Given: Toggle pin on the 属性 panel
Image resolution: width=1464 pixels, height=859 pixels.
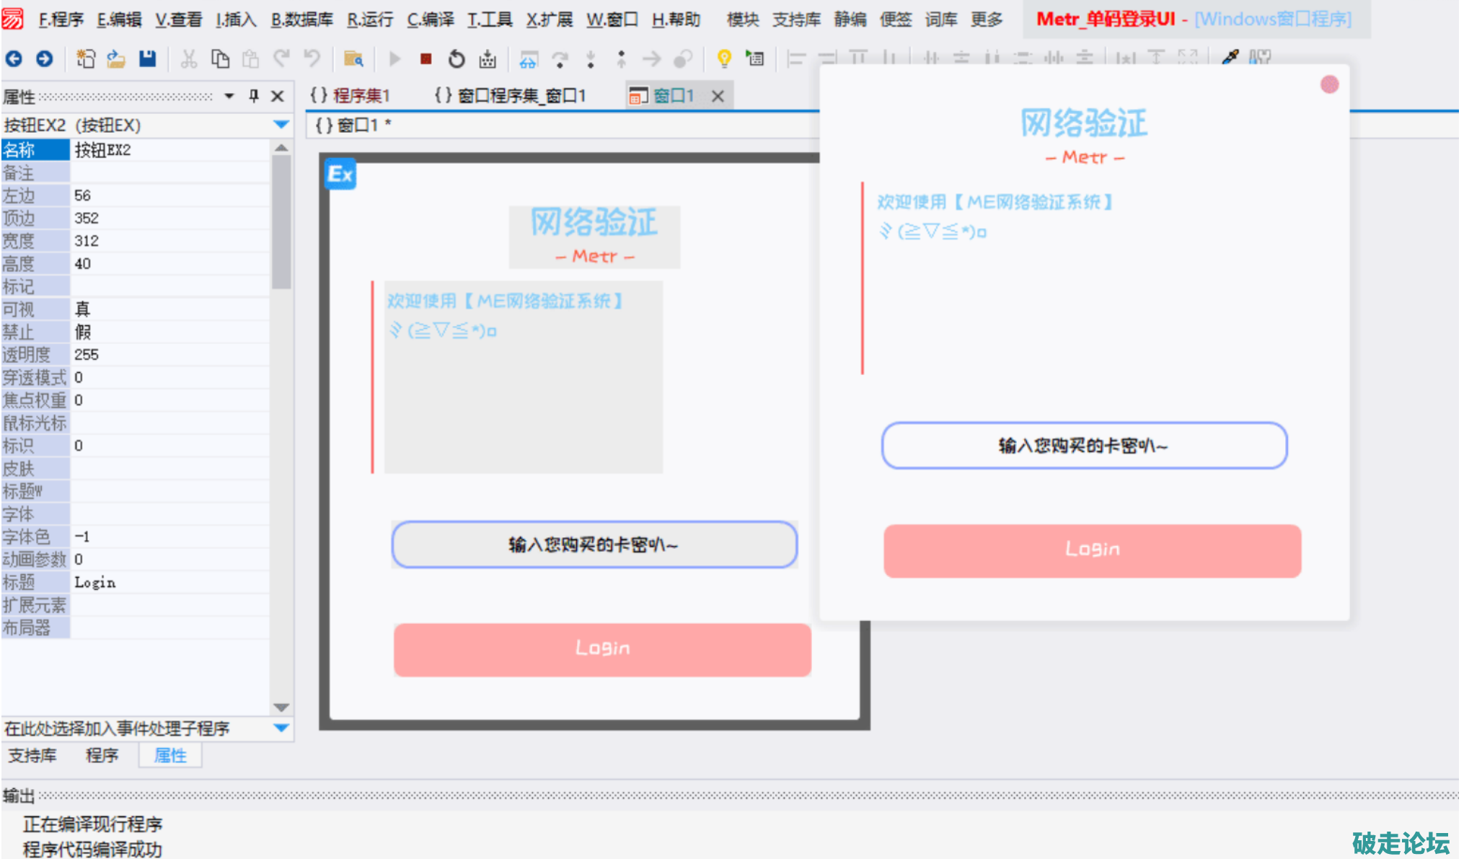Looking at the screenshot, I should [x=254, y=96].
